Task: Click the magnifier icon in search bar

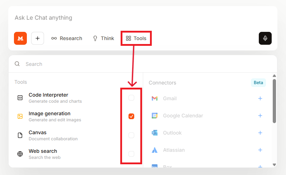Action: click(x=17, y=64)
